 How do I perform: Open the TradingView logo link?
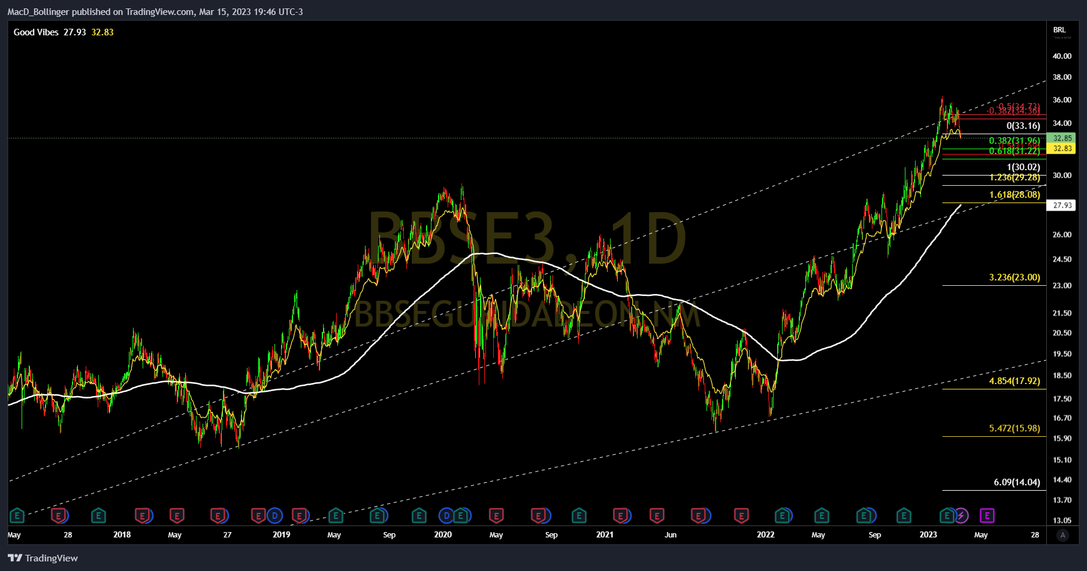43,558
